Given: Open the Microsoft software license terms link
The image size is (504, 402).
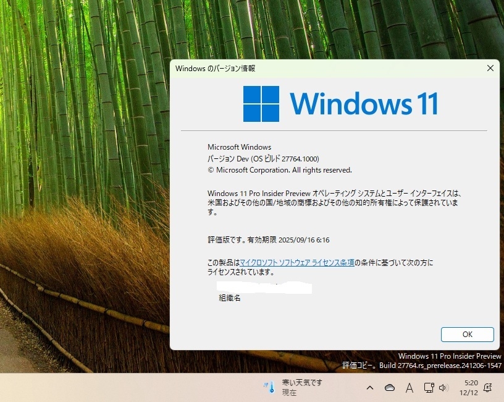Looking at the screenshot, I should [297, 263].
